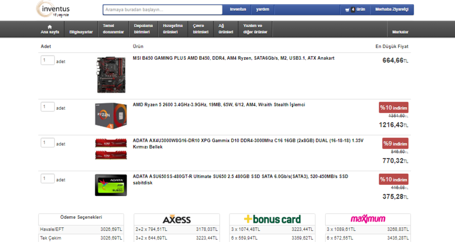Open ADATA AX4U3000W8G16 memory product link
Screen dimensions: 455x242
[248, 143]
